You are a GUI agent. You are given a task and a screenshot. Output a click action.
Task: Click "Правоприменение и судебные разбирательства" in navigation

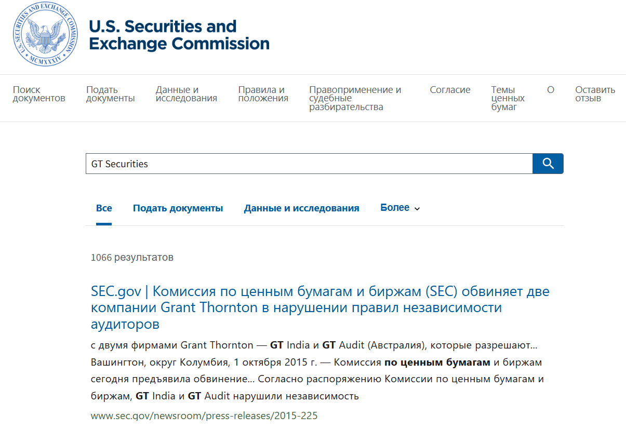click(x=355, y=98)
